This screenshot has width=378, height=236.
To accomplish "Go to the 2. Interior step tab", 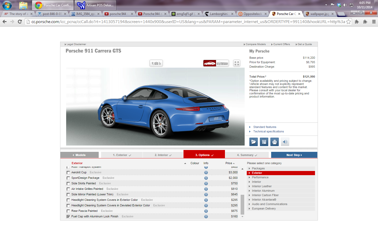I will pos(163,155).
